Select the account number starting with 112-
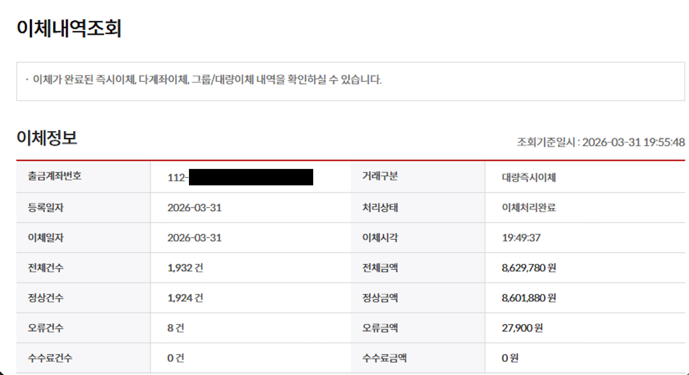Screen dimensions: 689x375 click(240, 177)
